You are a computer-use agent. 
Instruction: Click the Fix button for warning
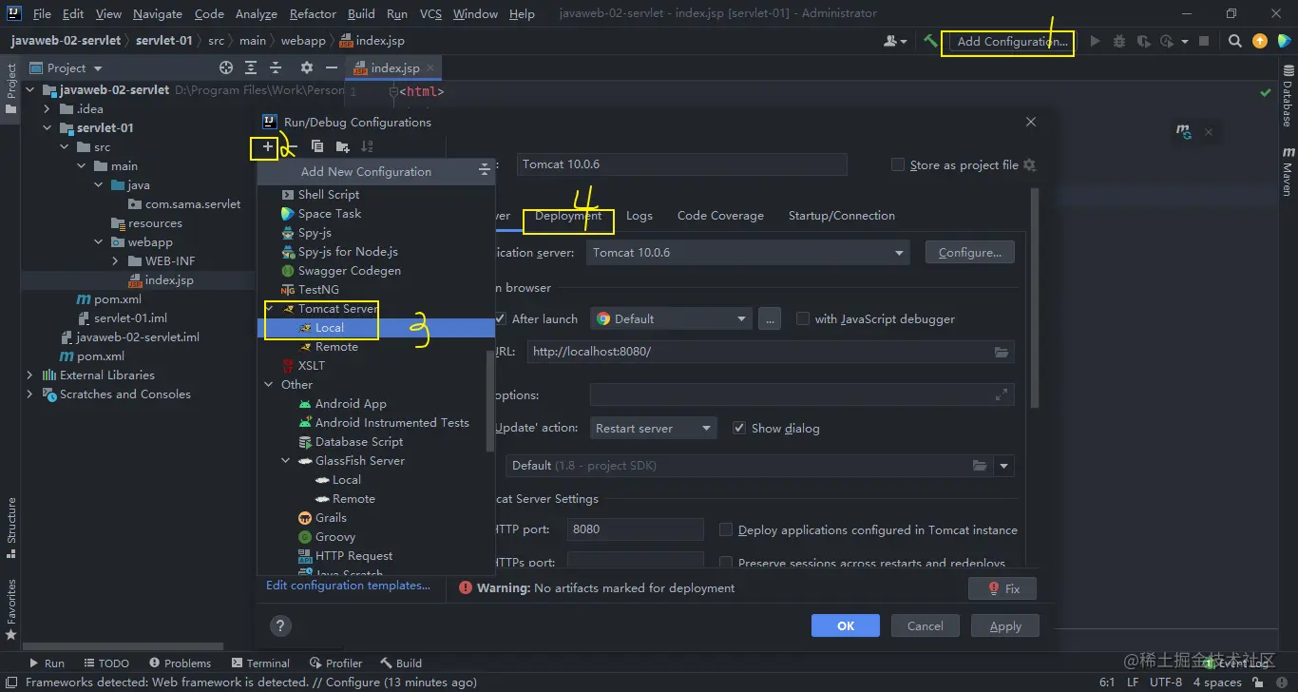click(1002, 588)
